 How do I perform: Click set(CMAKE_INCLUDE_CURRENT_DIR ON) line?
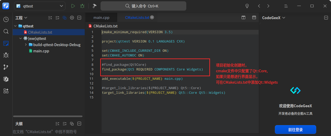[x=135, y=51]
